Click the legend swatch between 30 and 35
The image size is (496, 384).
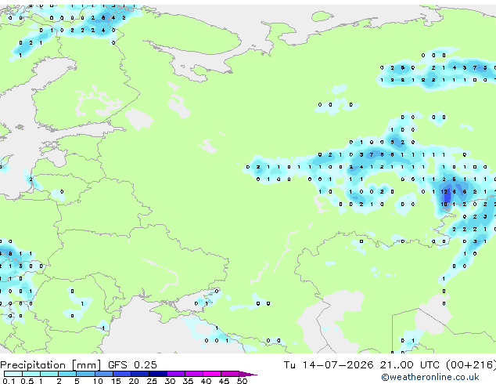point(175,374)
